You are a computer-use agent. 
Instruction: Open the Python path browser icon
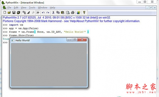click(x=24, y=12)
